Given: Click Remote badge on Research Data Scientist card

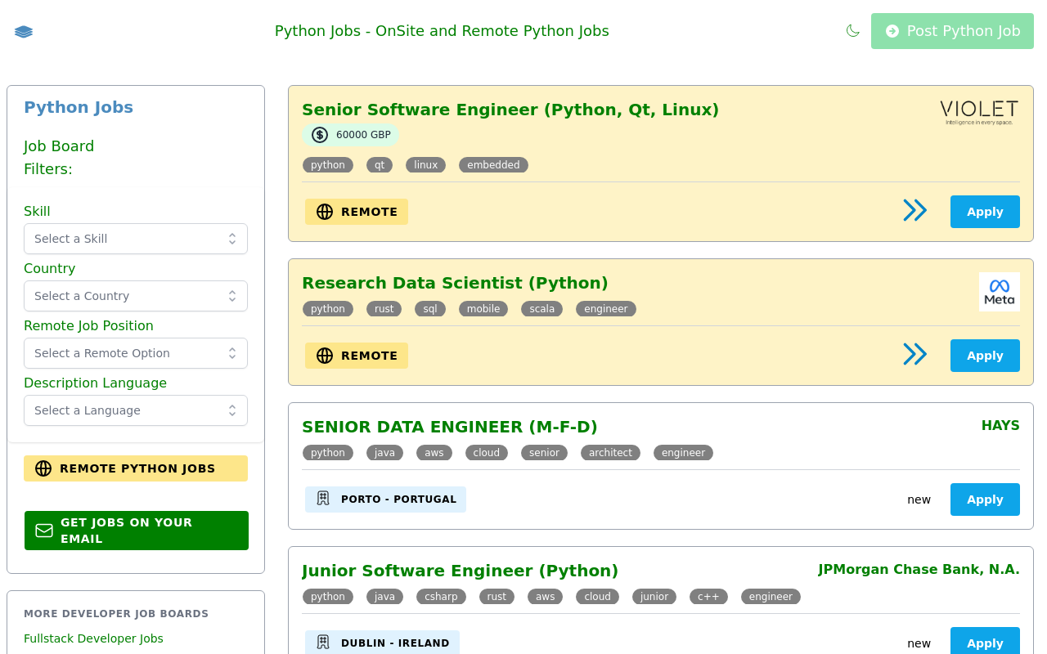Looking at the screenshot, I should [357, 356].
